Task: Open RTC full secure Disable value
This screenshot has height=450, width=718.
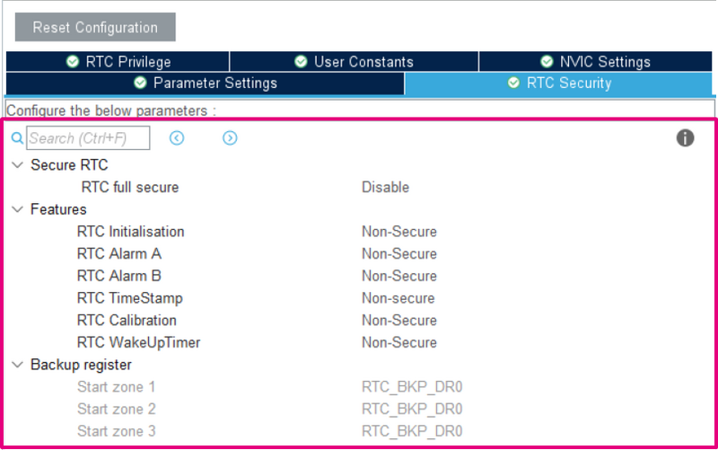Action: (x=385, y=187)
